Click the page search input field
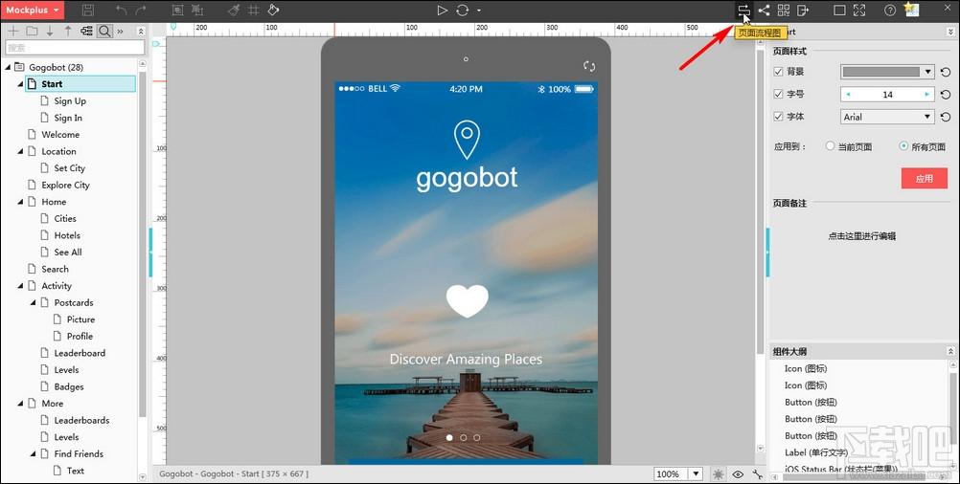 click(x=76, y=47)
